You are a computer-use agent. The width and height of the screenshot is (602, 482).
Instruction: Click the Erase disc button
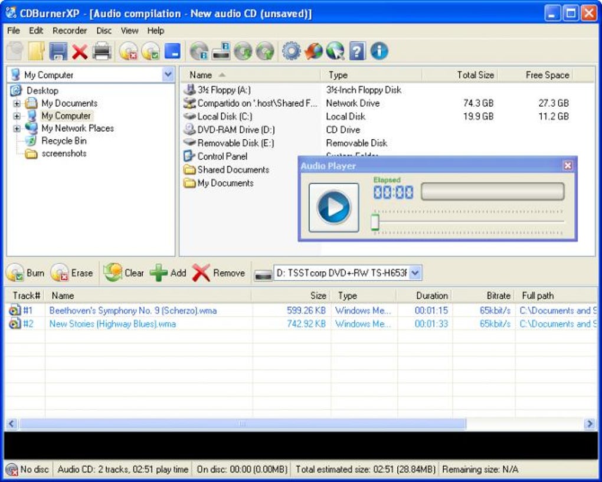pos(72,273)
